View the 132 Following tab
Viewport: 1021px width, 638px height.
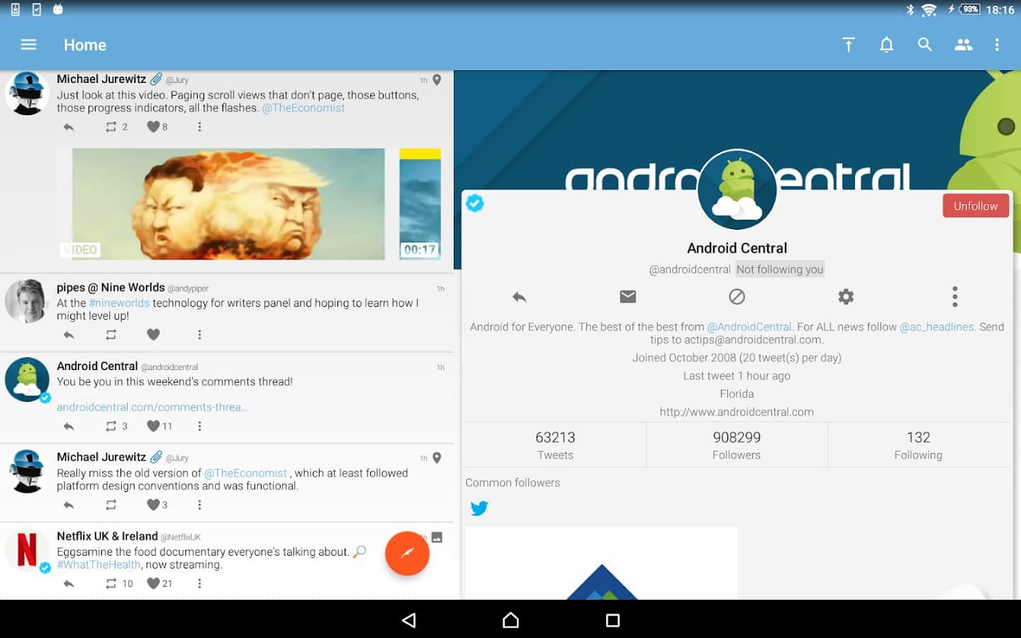(x=918, y=445)
